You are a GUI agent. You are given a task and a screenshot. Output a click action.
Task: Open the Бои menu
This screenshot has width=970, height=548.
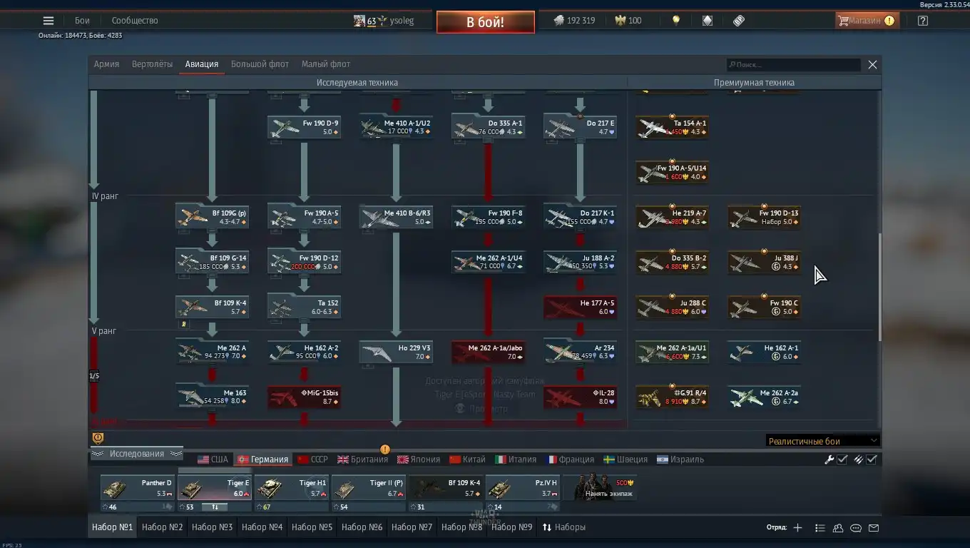[x=82, y=21]
